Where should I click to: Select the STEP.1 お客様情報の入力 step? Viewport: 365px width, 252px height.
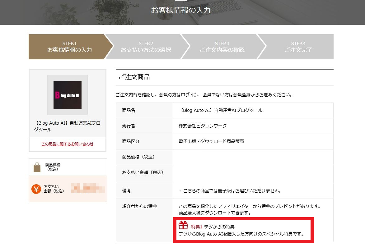(x=69, y=46)
